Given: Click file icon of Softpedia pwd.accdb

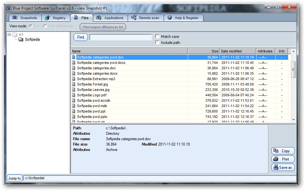Looking at the screenshot, I should [74, 100].
